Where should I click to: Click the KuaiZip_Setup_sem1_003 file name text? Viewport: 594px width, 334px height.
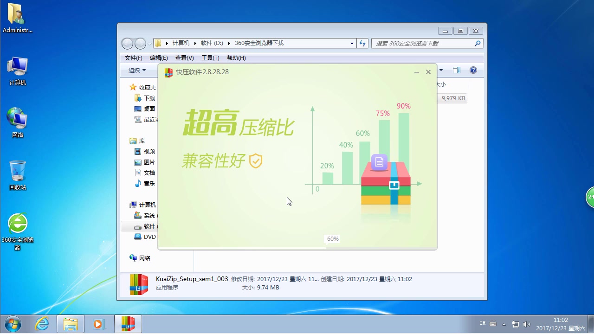[x=192, y=279]
